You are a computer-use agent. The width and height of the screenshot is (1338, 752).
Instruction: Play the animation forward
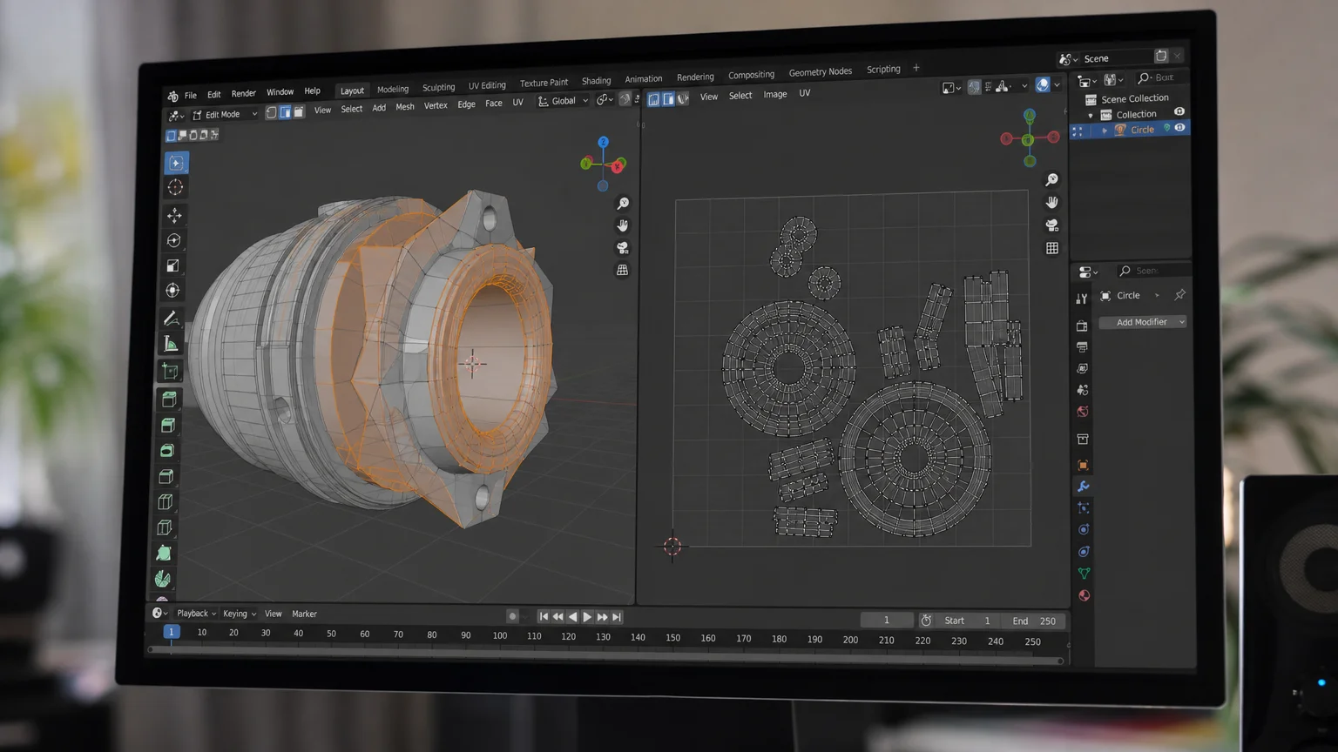[587, 617]
